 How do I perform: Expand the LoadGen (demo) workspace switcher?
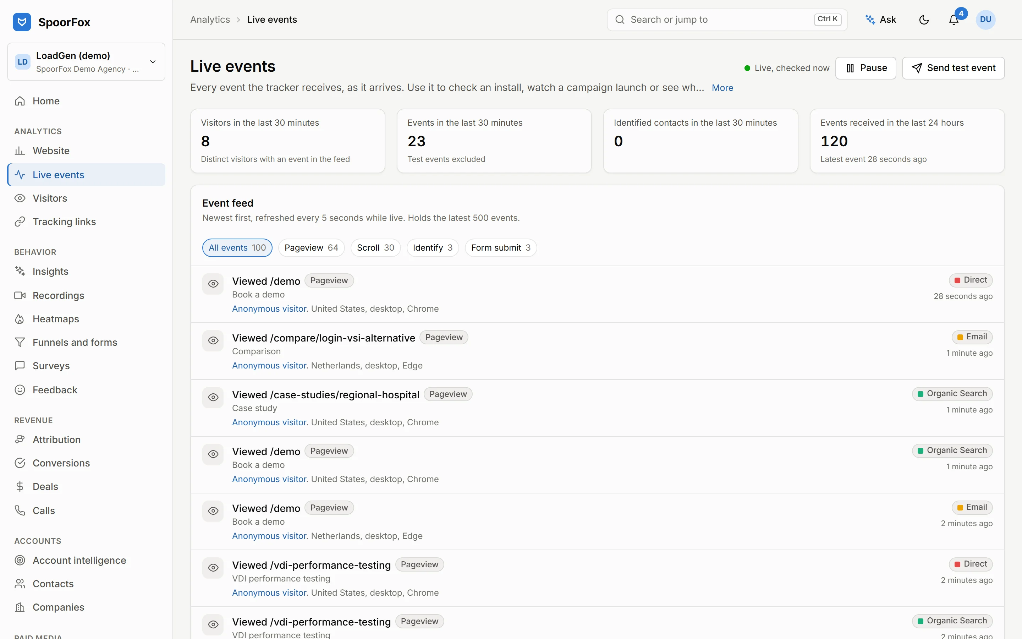pyautogui.click(x=86, y=62)
